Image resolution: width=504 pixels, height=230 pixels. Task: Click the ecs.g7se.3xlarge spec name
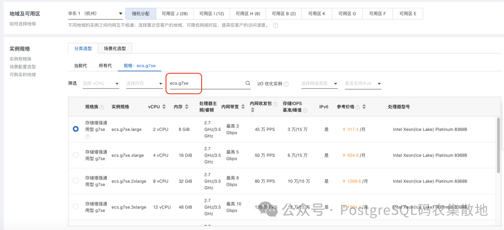129,207
